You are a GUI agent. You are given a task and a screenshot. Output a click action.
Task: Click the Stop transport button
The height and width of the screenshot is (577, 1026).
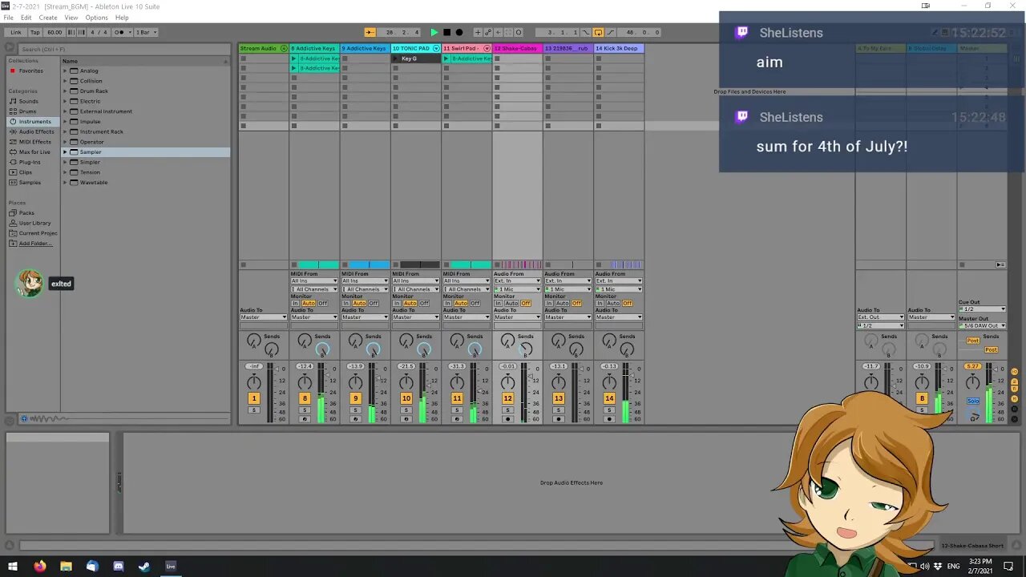coord(446,32)
